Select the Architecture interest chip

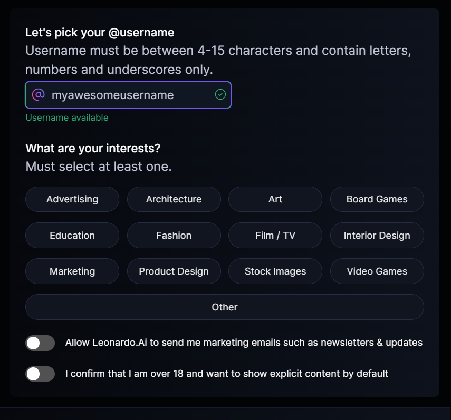point(174,199)
